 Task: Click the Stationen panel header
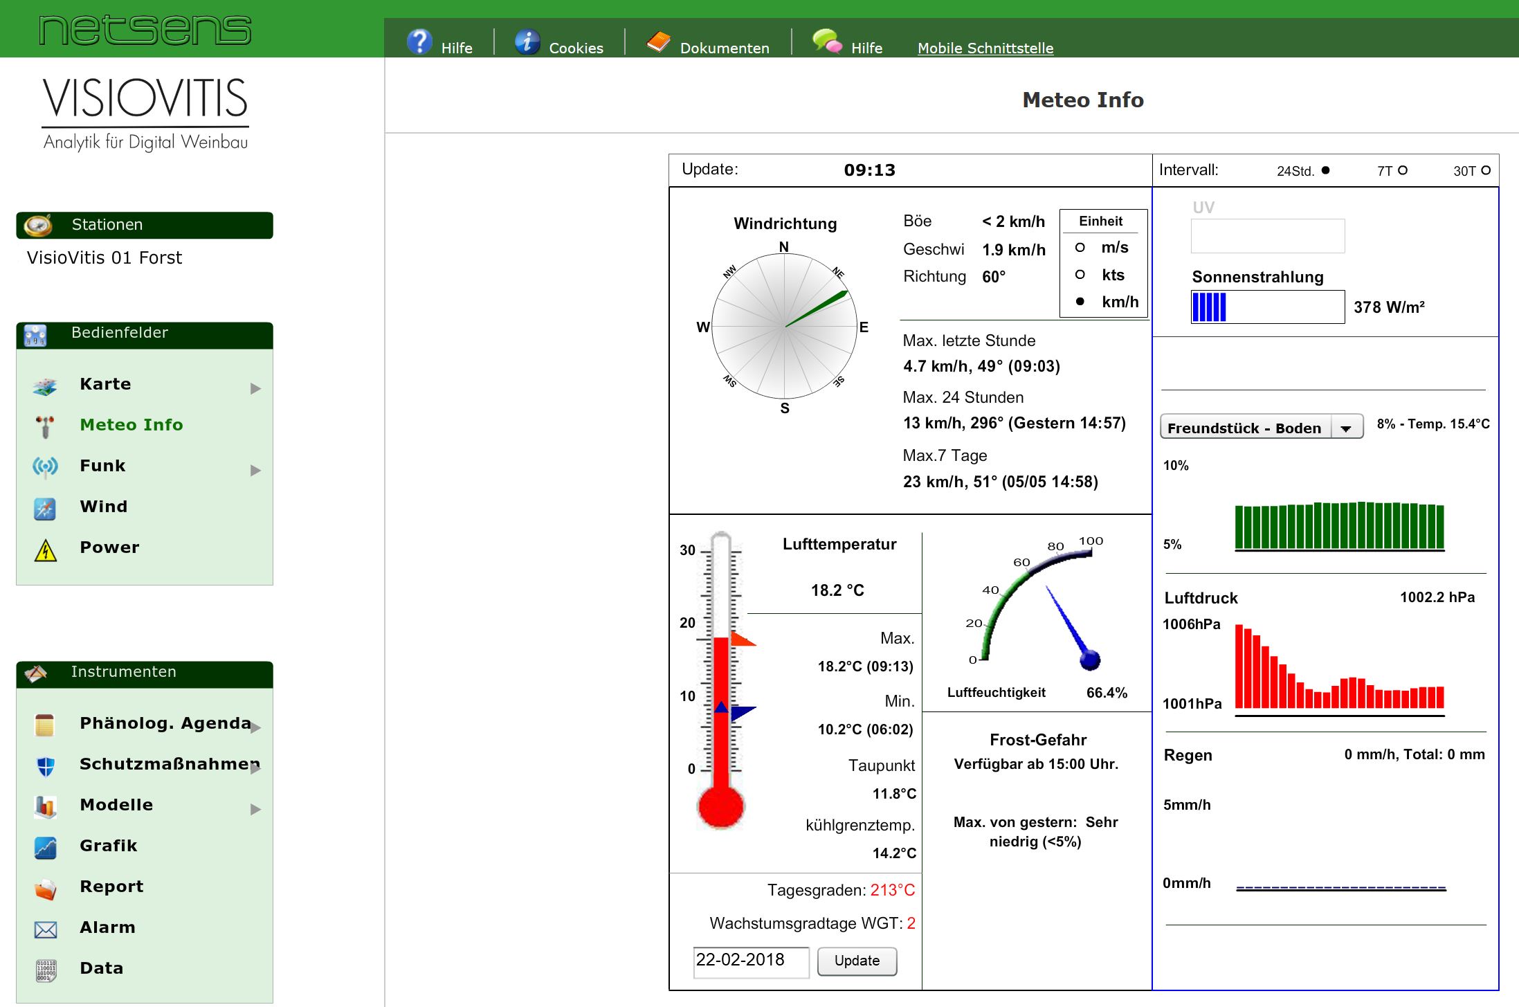[145, 225]
